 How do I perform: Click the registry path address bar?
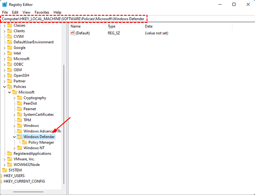(x=127, y=19)
